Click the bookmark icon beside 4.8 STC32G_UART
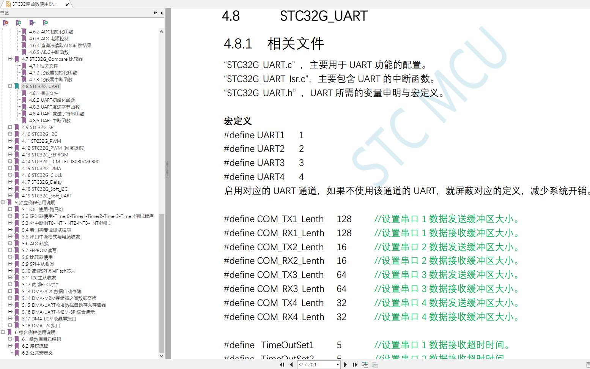The width and height of the screenshot is (590, 369). (x=17, y=87)
